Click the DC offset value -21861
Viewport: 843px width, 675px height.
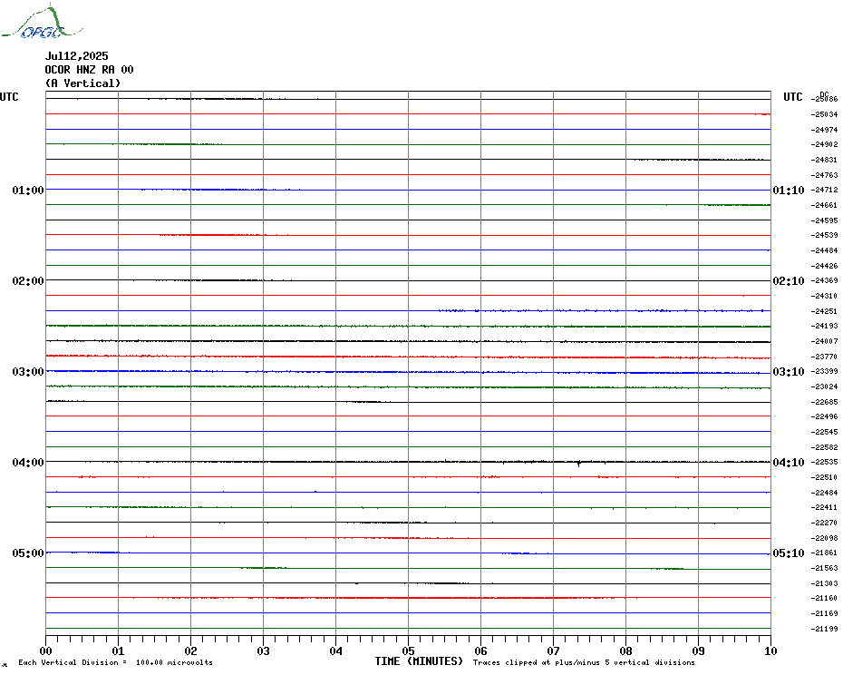824,553
